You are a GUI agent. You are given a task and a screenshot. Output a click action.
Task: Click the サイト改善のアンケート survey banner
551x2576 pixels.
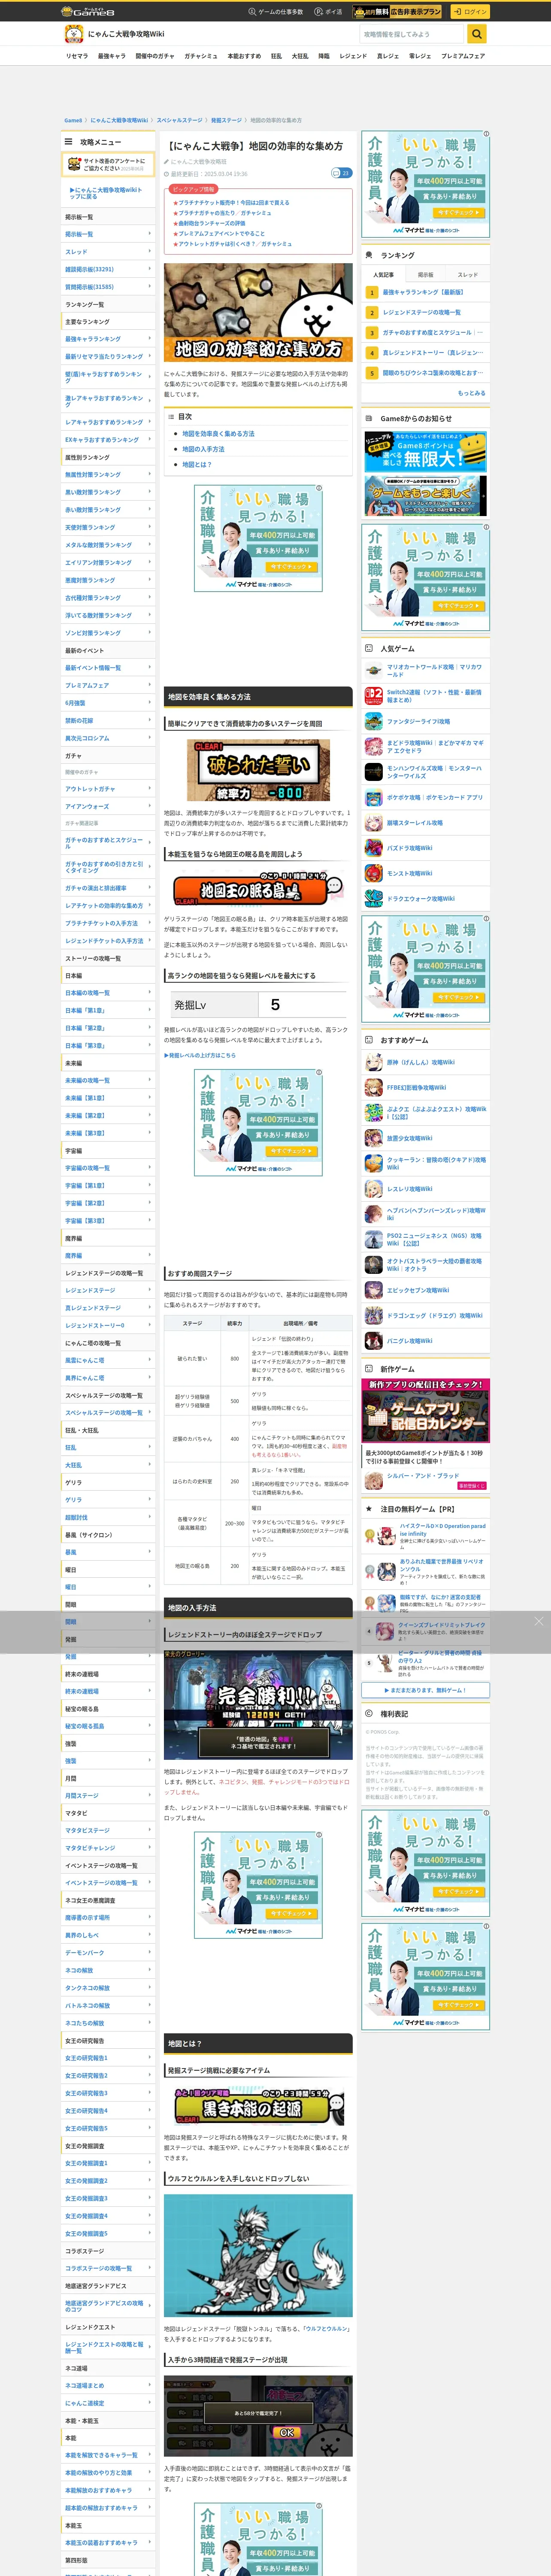[x=108, y=165]
